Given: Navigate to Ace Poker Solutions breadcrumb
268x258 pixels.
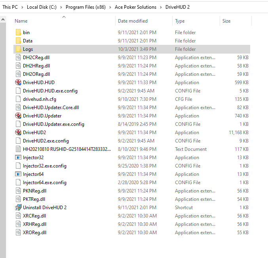Looking at the screenshot, I should (x=135, y=7).
